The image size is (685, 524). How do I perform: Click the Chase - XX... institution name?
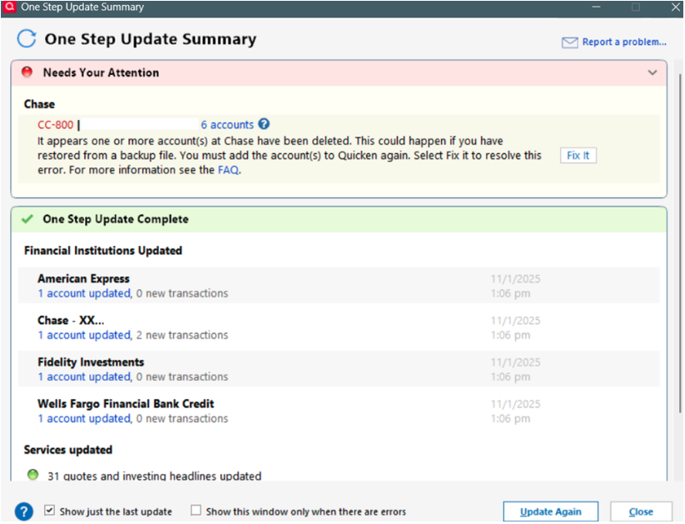[71, 320]
